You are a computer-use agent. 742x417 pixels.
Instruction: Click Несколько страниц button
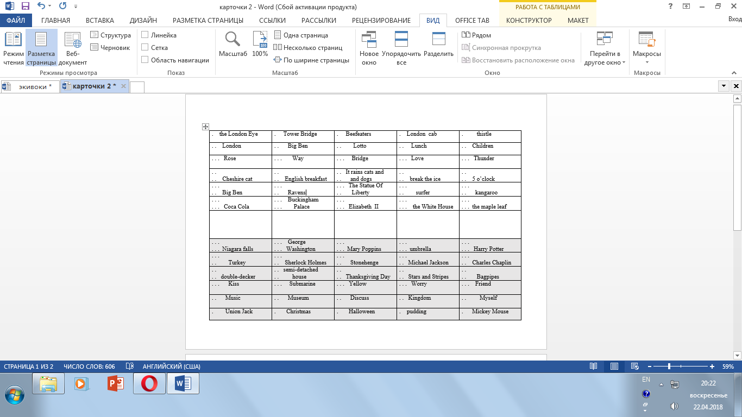pos(312,48)
